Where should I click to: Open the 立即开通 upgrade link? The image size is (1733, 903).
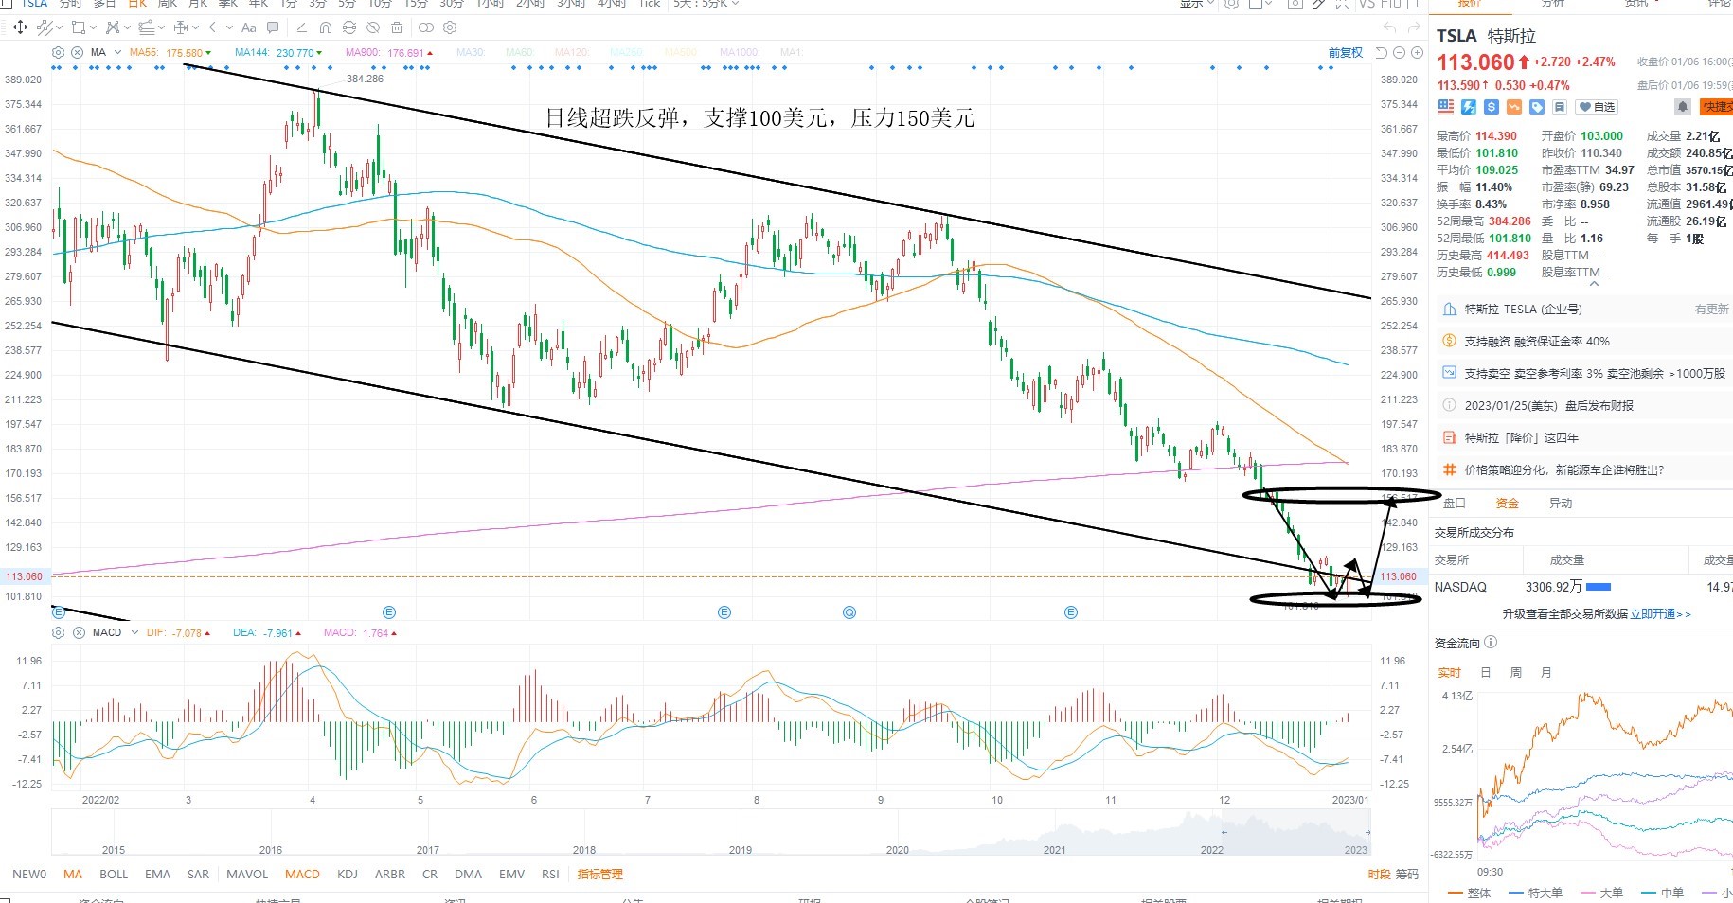(1653, 614)
